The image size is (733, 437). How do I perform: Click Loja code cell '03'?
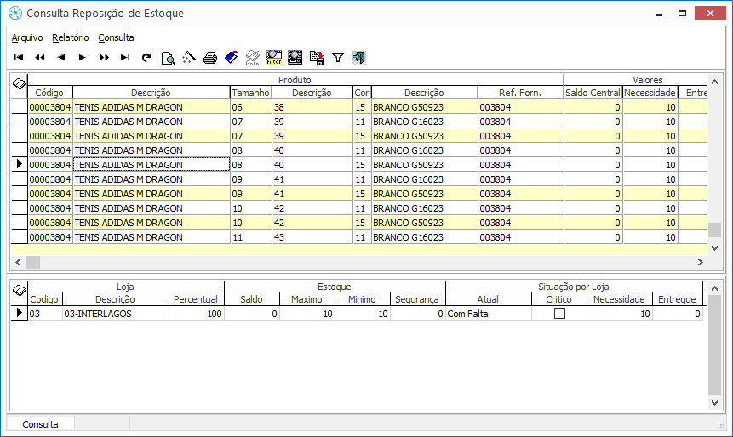[x=45, y=314]
